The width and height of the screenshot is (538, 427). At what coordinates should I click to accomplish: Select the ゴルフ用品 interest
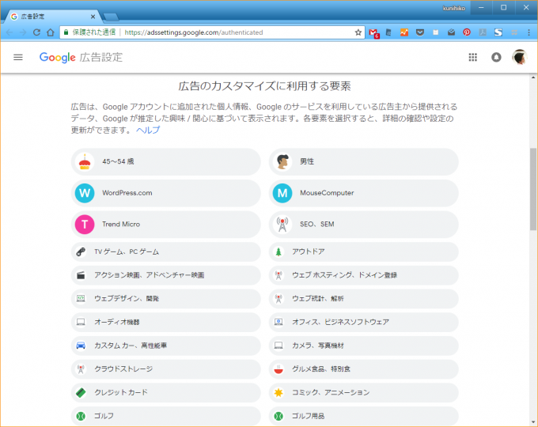click(x=364, y=416)
